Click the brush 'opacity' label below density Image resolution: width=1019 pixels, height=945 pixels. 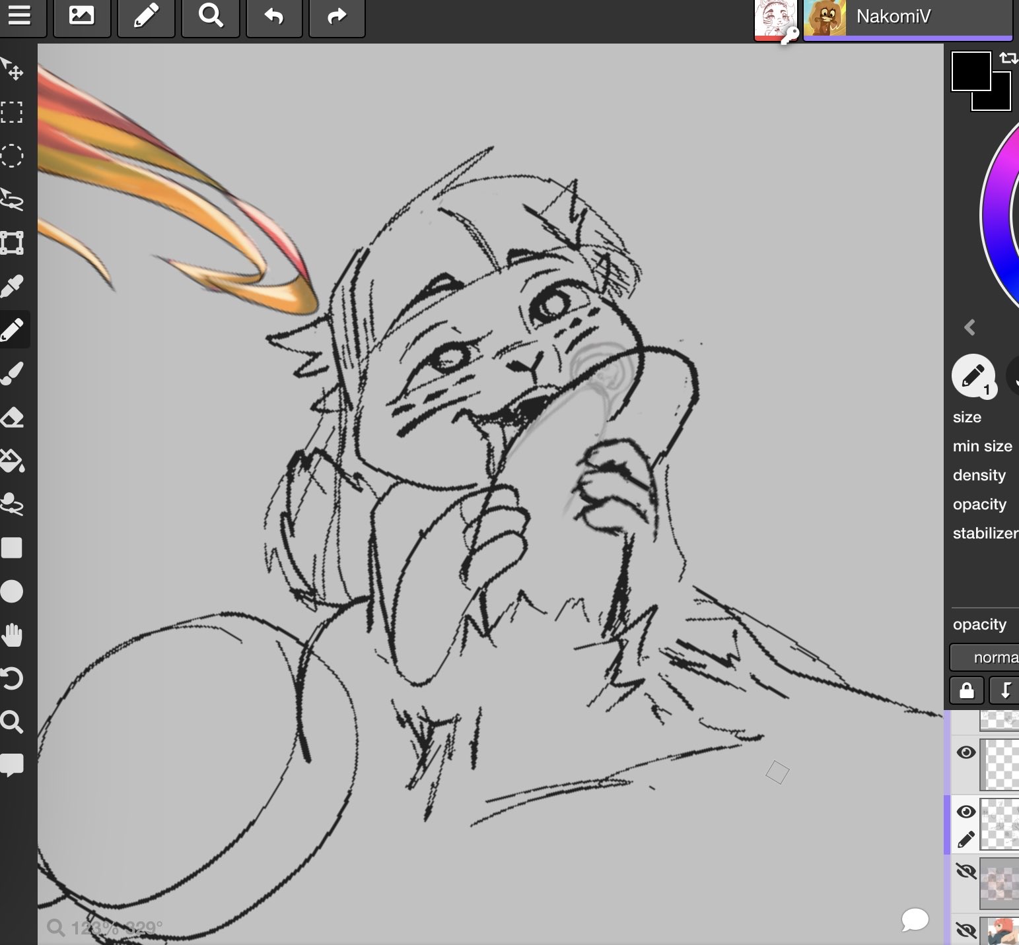click(979, 504)
